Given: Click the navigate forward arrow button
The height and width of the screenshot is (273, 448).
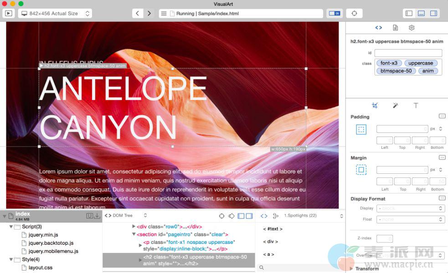Looking at the screenshot, I should 149,14.
